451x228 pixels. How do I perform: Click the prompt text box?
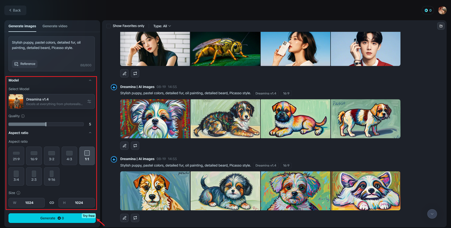(x=51, y=54)
